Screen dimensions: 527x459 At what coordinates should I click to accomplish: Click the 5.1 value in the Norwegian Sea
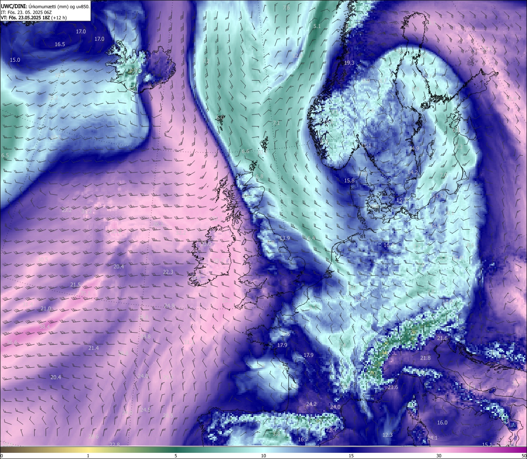coord(317,26)
